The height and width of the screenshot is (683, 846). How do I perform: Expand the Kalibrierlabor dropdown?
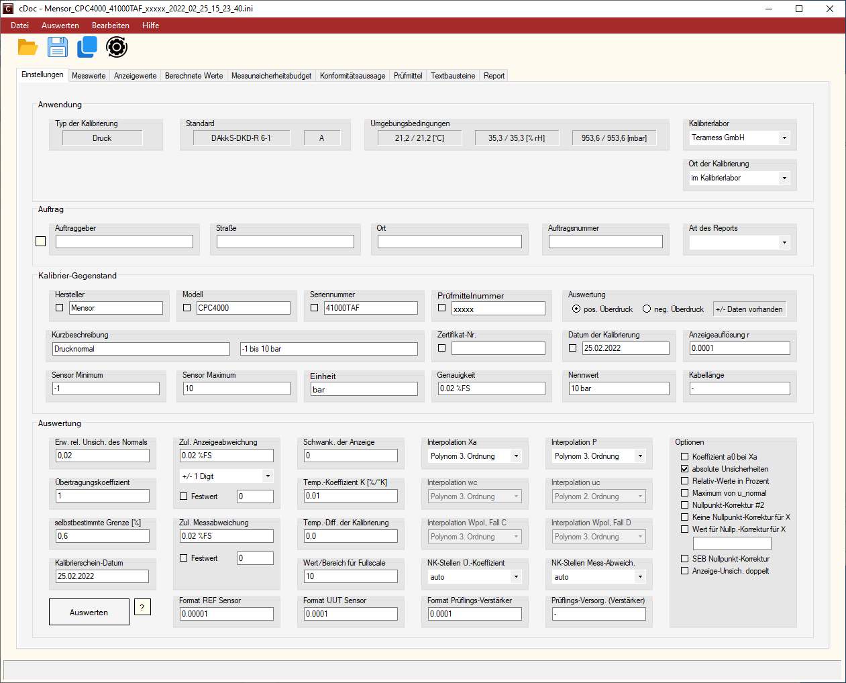pos(784,138)
